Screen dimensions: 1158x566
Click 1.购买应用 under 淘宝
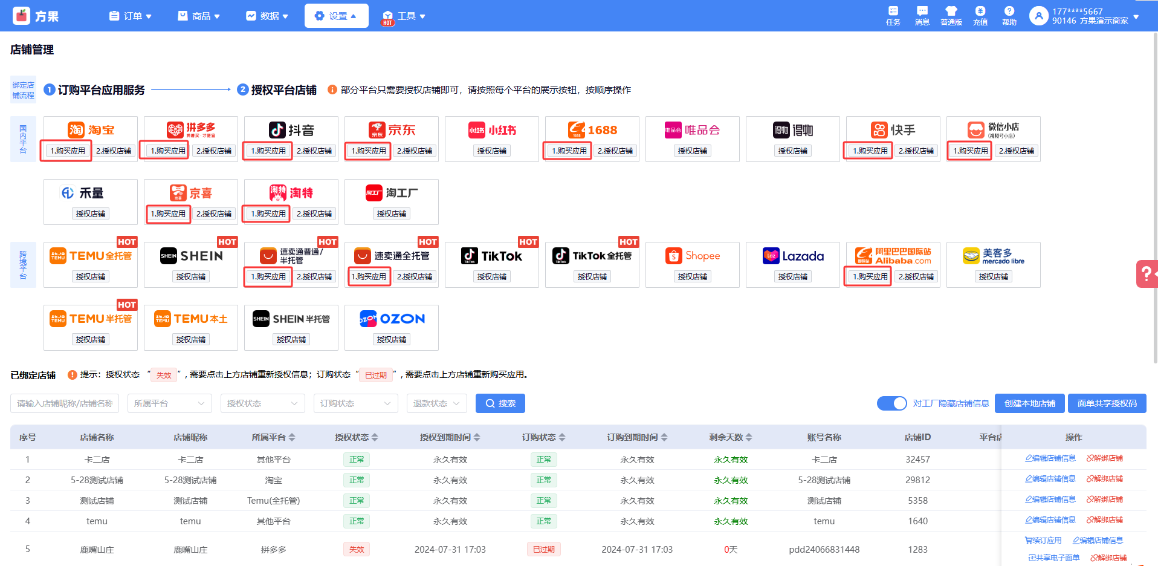[67, 151]
